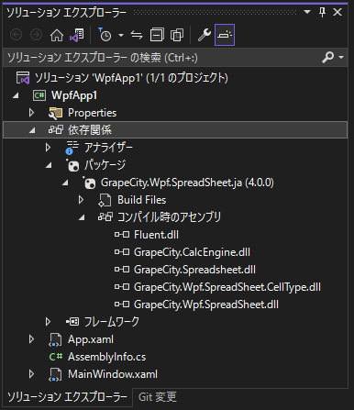The image size is (354, 410).
Task: Select GrapeCity.Wpf.SpreadSheet.CellType.dll
Action: tap(227, 287)
